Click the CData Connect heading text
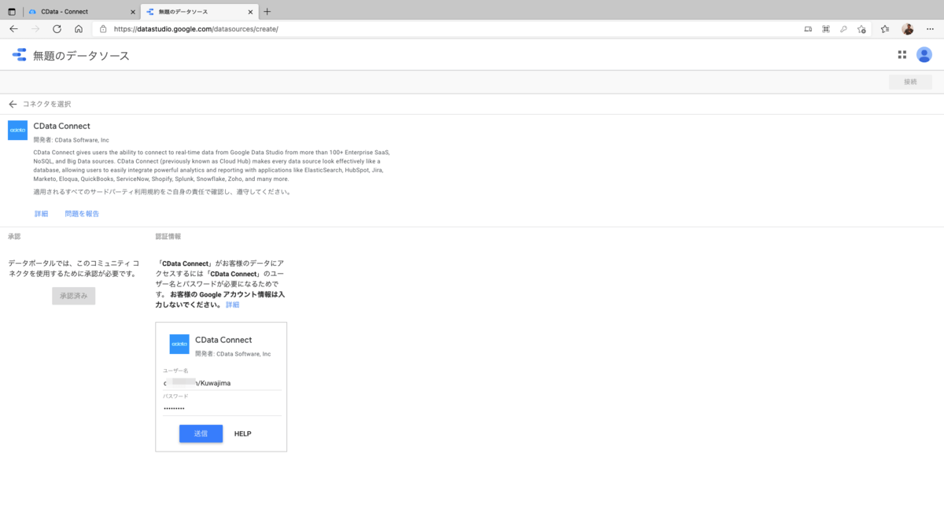 [62, 126]
